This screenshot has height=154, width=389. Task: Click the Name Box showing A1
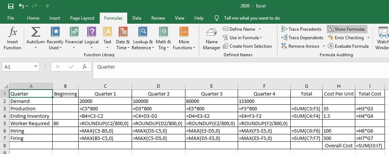point(17,67)
